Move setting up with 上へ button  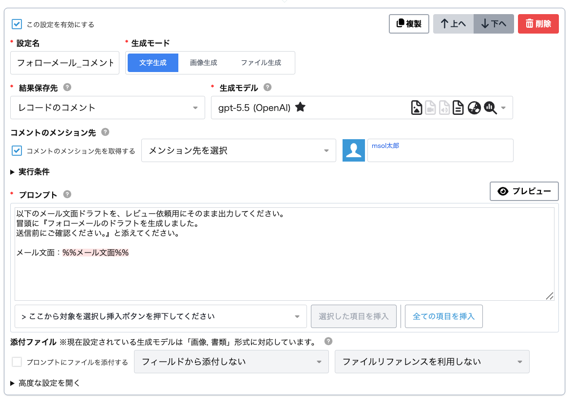pyautogui.click(x=453, y=24)
